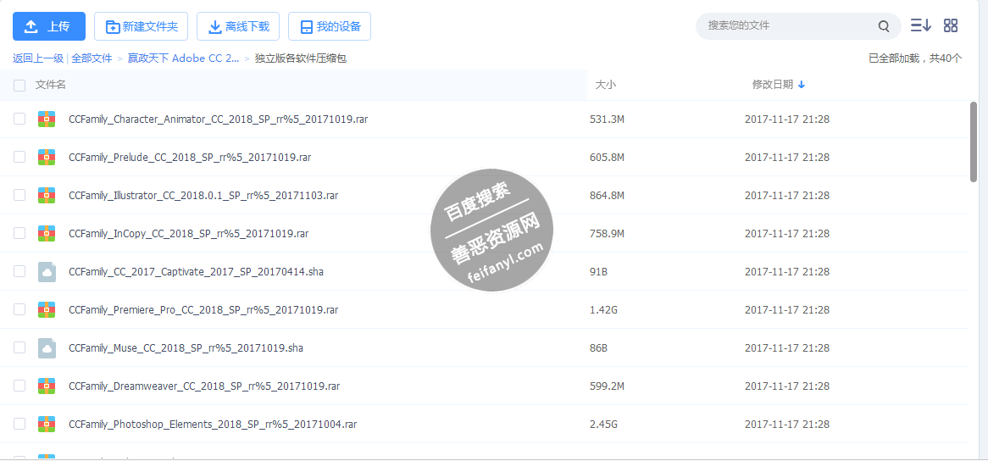Check the select-all checkbox beside 文件名
The width and height of the screenshot is (988, 461).
[x=19, y=85]
